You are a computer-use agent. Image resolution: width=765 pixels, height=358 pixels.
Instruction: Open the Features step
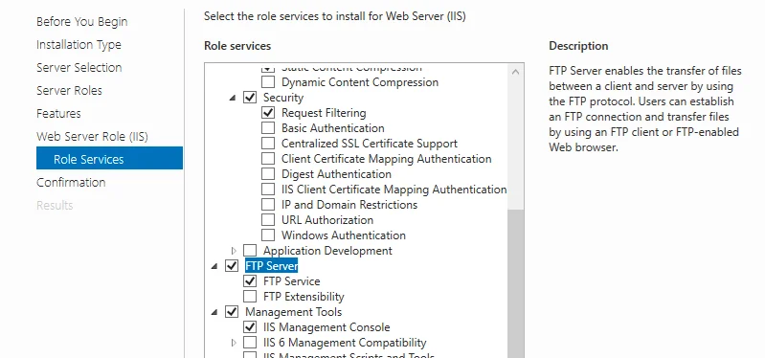(58, 114)
